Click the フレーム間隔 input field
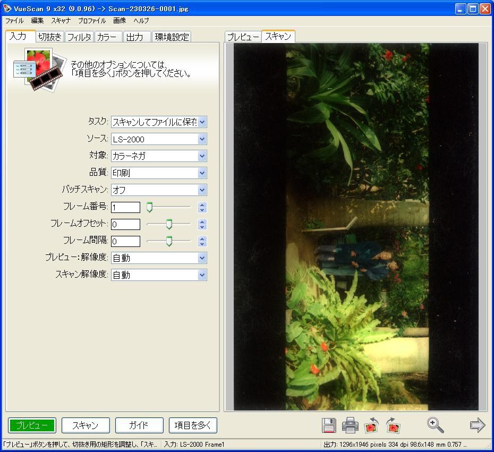Screen dimensions: 494x452 [x=125, y=241]
